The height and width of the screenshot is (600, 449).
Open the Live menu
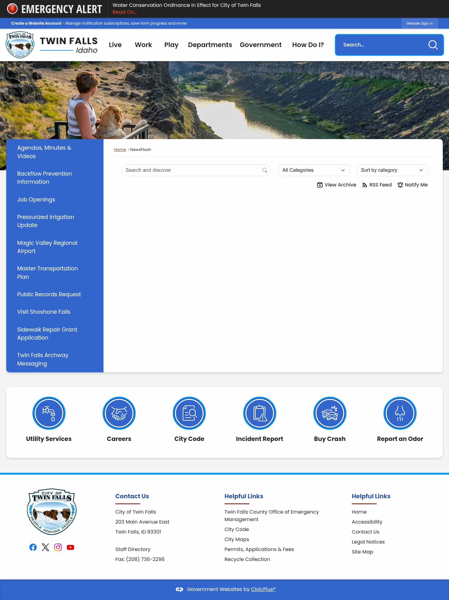[115, 45]
